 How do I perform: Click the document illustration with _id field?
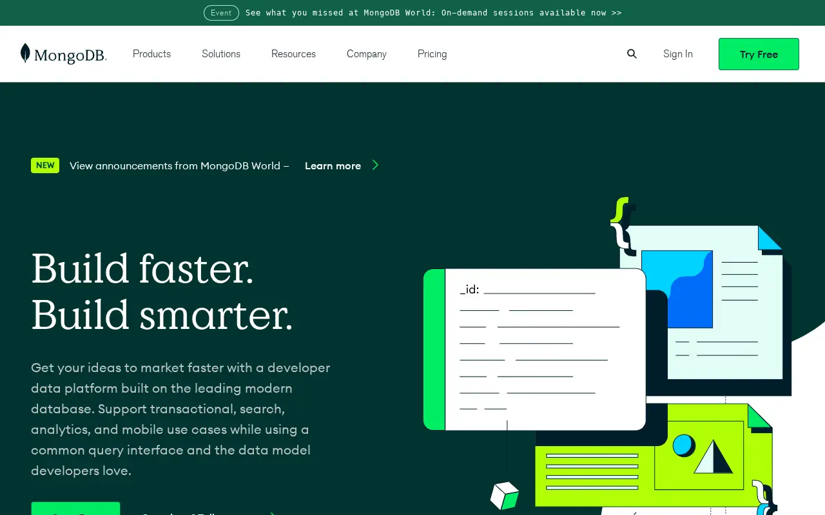click(x=534, y=350)
